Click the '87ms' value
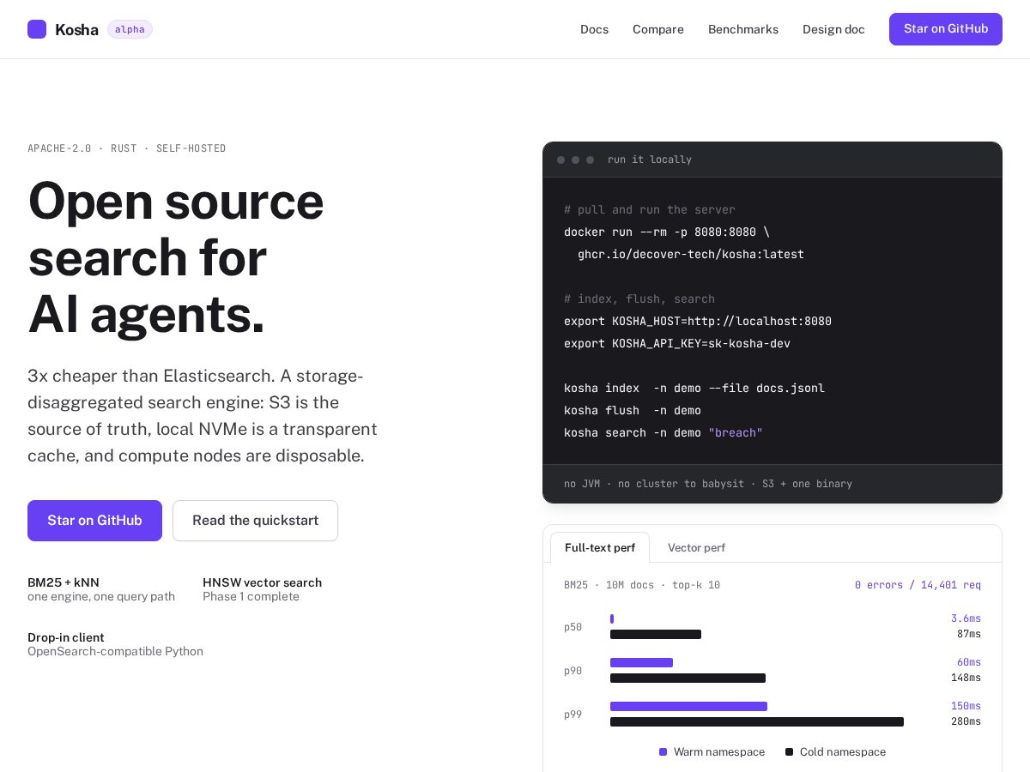Screen dimensions: 1030x772 pos(969,634)
